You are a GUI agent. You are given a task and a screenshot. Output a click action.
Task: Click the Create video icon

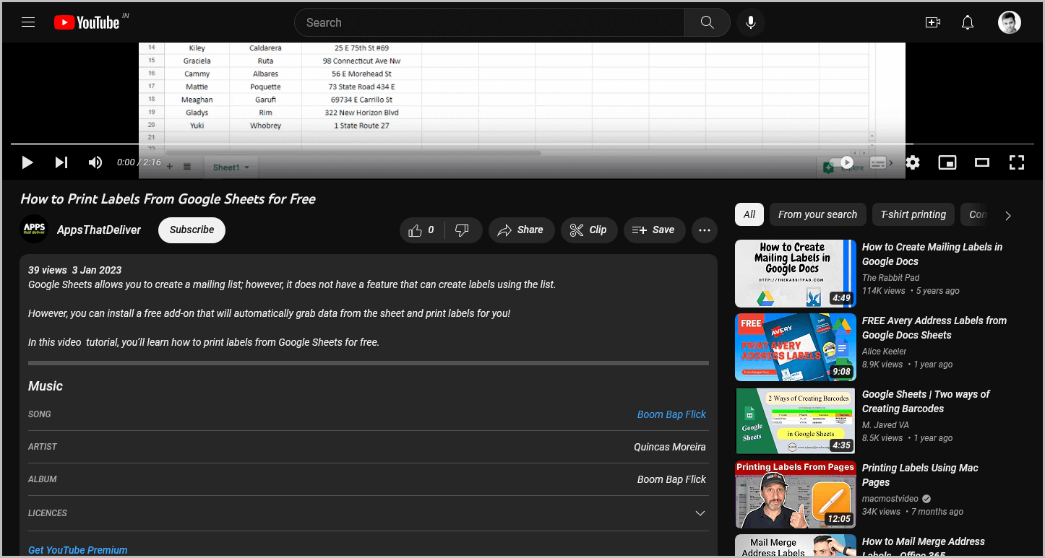932,22
